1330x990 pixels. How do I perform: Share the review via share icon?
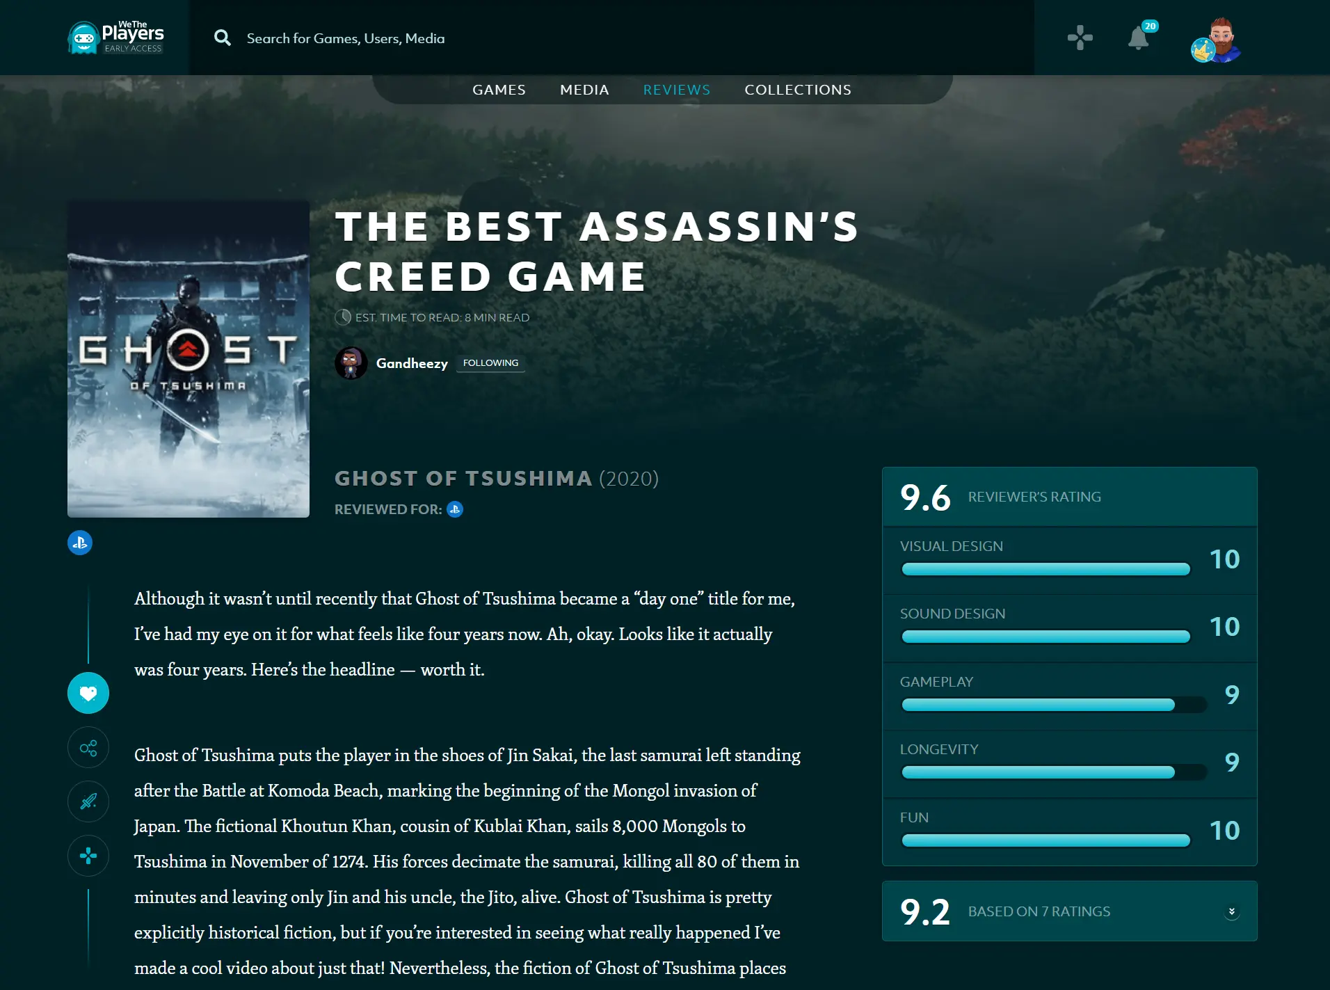[88, 748]
